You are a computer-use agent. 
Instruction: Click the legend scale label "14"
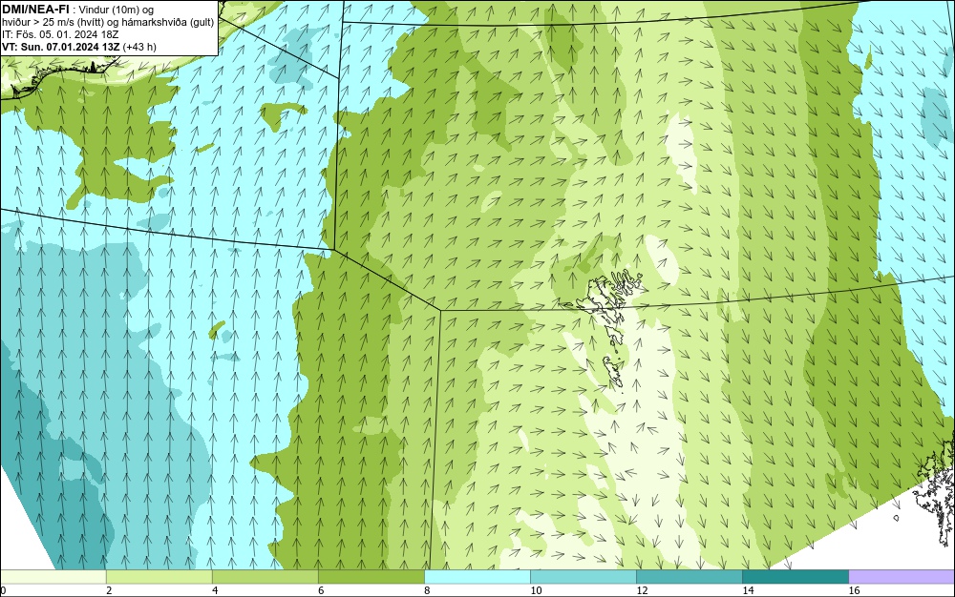tap(748, 590)
